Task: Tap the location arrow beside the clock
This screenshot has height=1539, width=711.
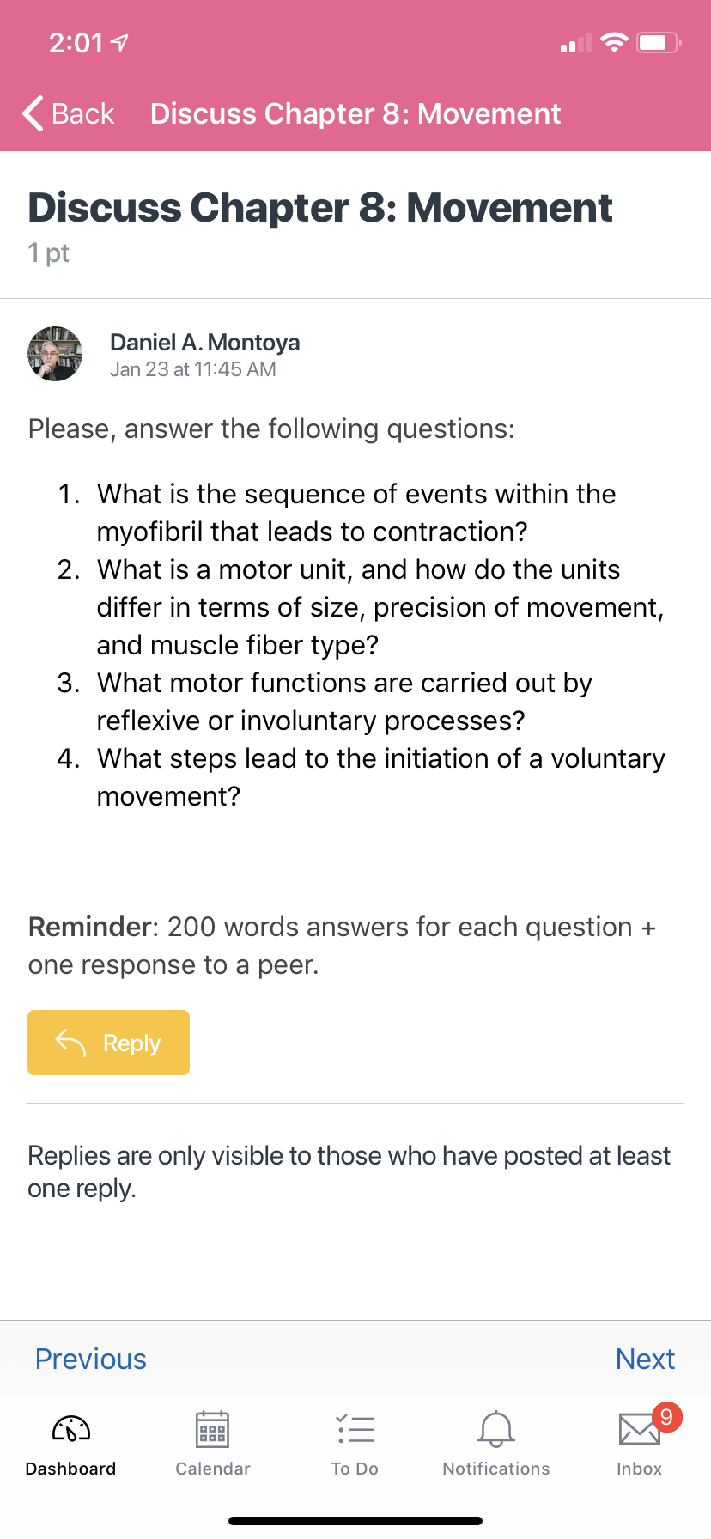Action: 120,42
